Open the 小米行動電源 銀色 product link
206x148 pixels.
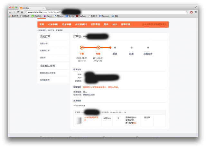pyautogui.click(x=91, y=119)
